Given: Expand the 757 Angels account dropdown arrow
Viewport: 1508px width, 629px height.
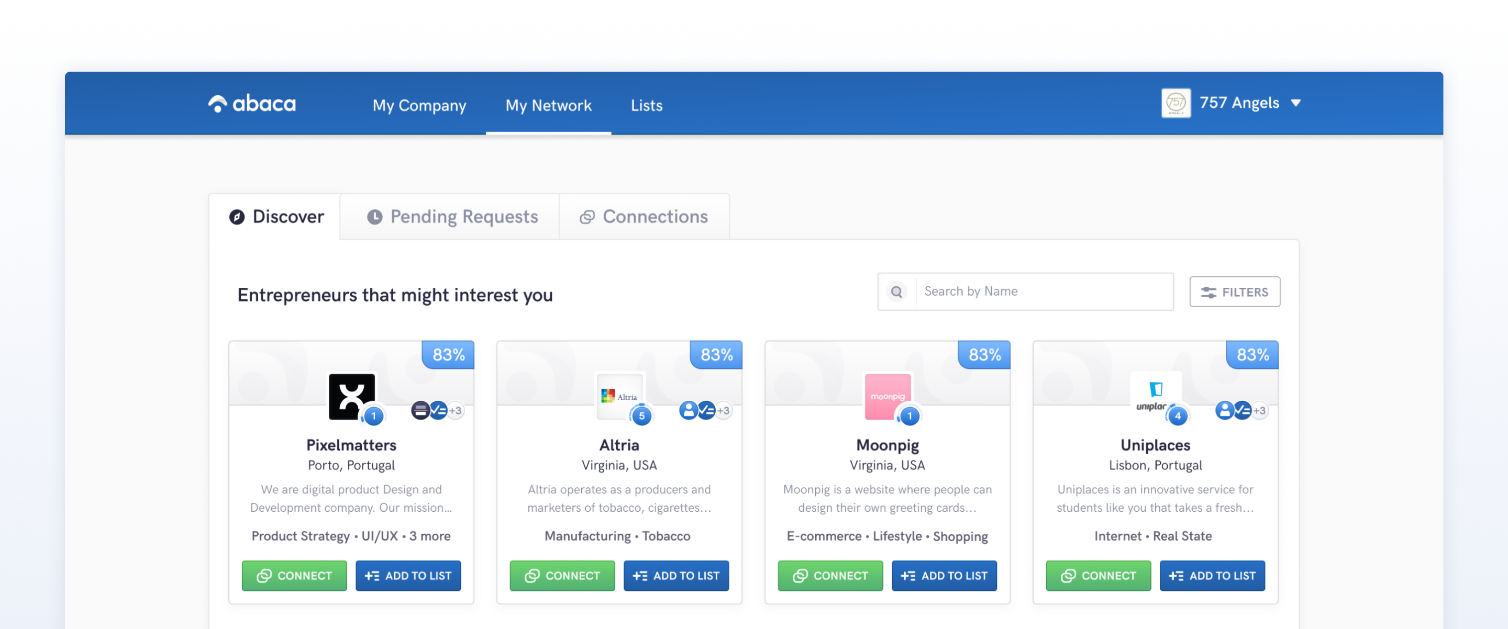Looking at the screenshot, I should coord(1295,103).
